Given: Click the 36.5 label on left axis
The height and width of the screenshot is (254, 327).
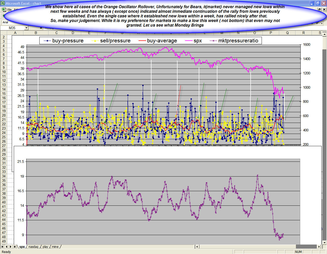Looking at the screenshot, I should (x=21, y=74).
